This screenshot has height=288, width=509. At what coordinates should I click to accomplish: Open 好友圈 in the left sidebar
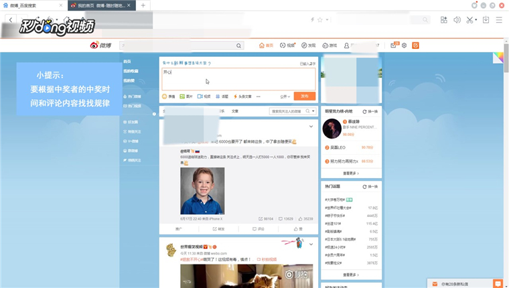tap(131, 122)
